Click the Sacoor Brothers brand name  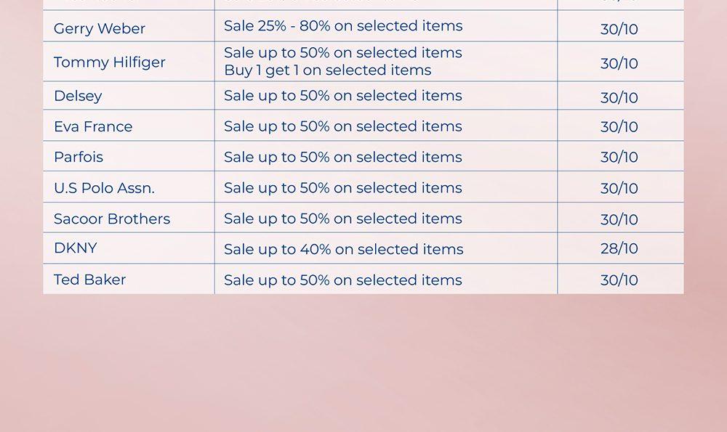point(112,219)
